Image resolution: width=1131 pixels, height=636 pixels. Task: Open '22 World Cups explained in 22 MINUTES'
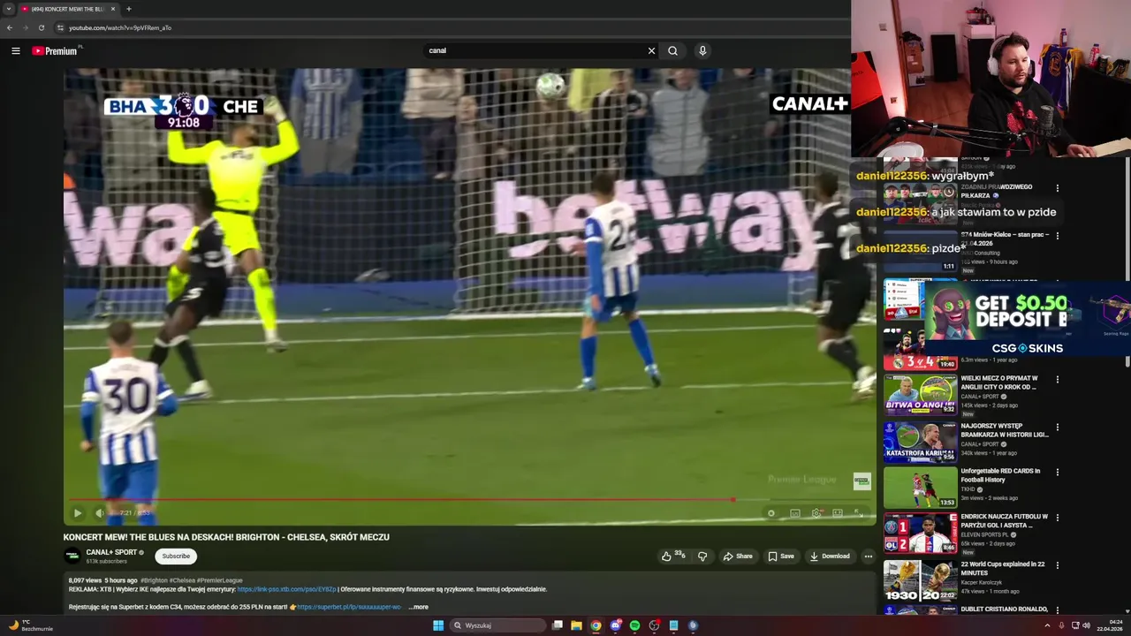coord(1003,568)
